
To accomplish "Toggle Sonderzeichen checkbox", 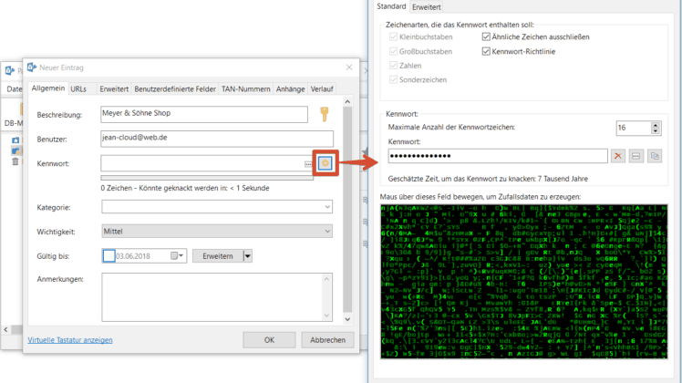I will point(393,79).
